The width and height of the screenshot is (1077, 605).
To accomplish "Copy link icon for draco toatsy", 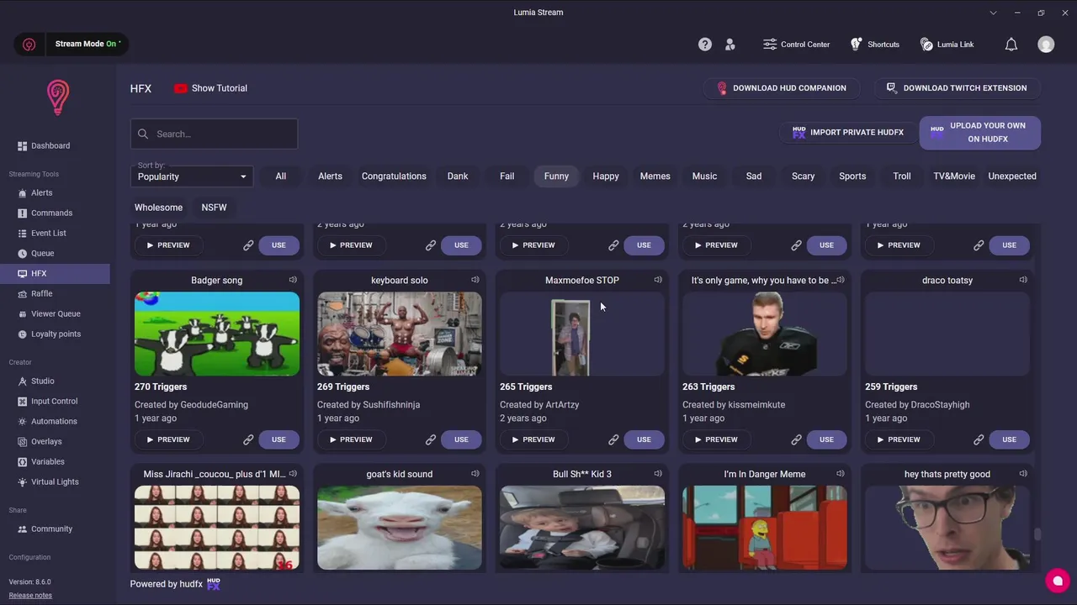I will click(979, 439).
